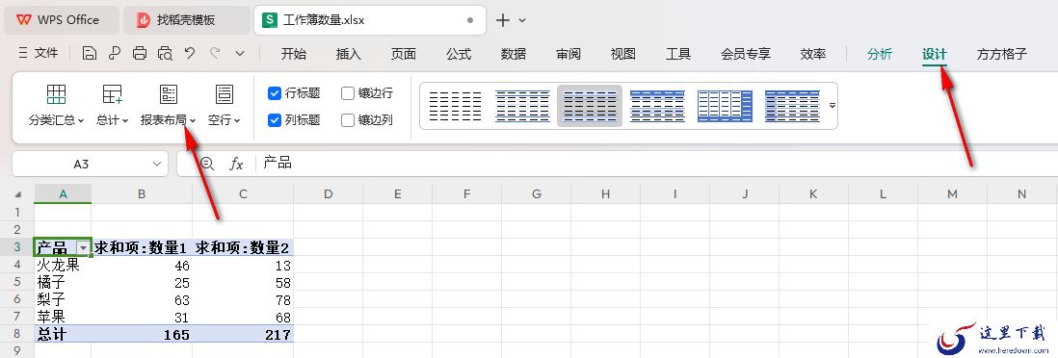Open the Name Box dropdown arrow
This screenshot has width=1058, height=358.
(157, 164)
